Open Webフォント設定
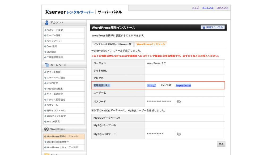This screenshot has height=155, width=272. coord(64,116)
